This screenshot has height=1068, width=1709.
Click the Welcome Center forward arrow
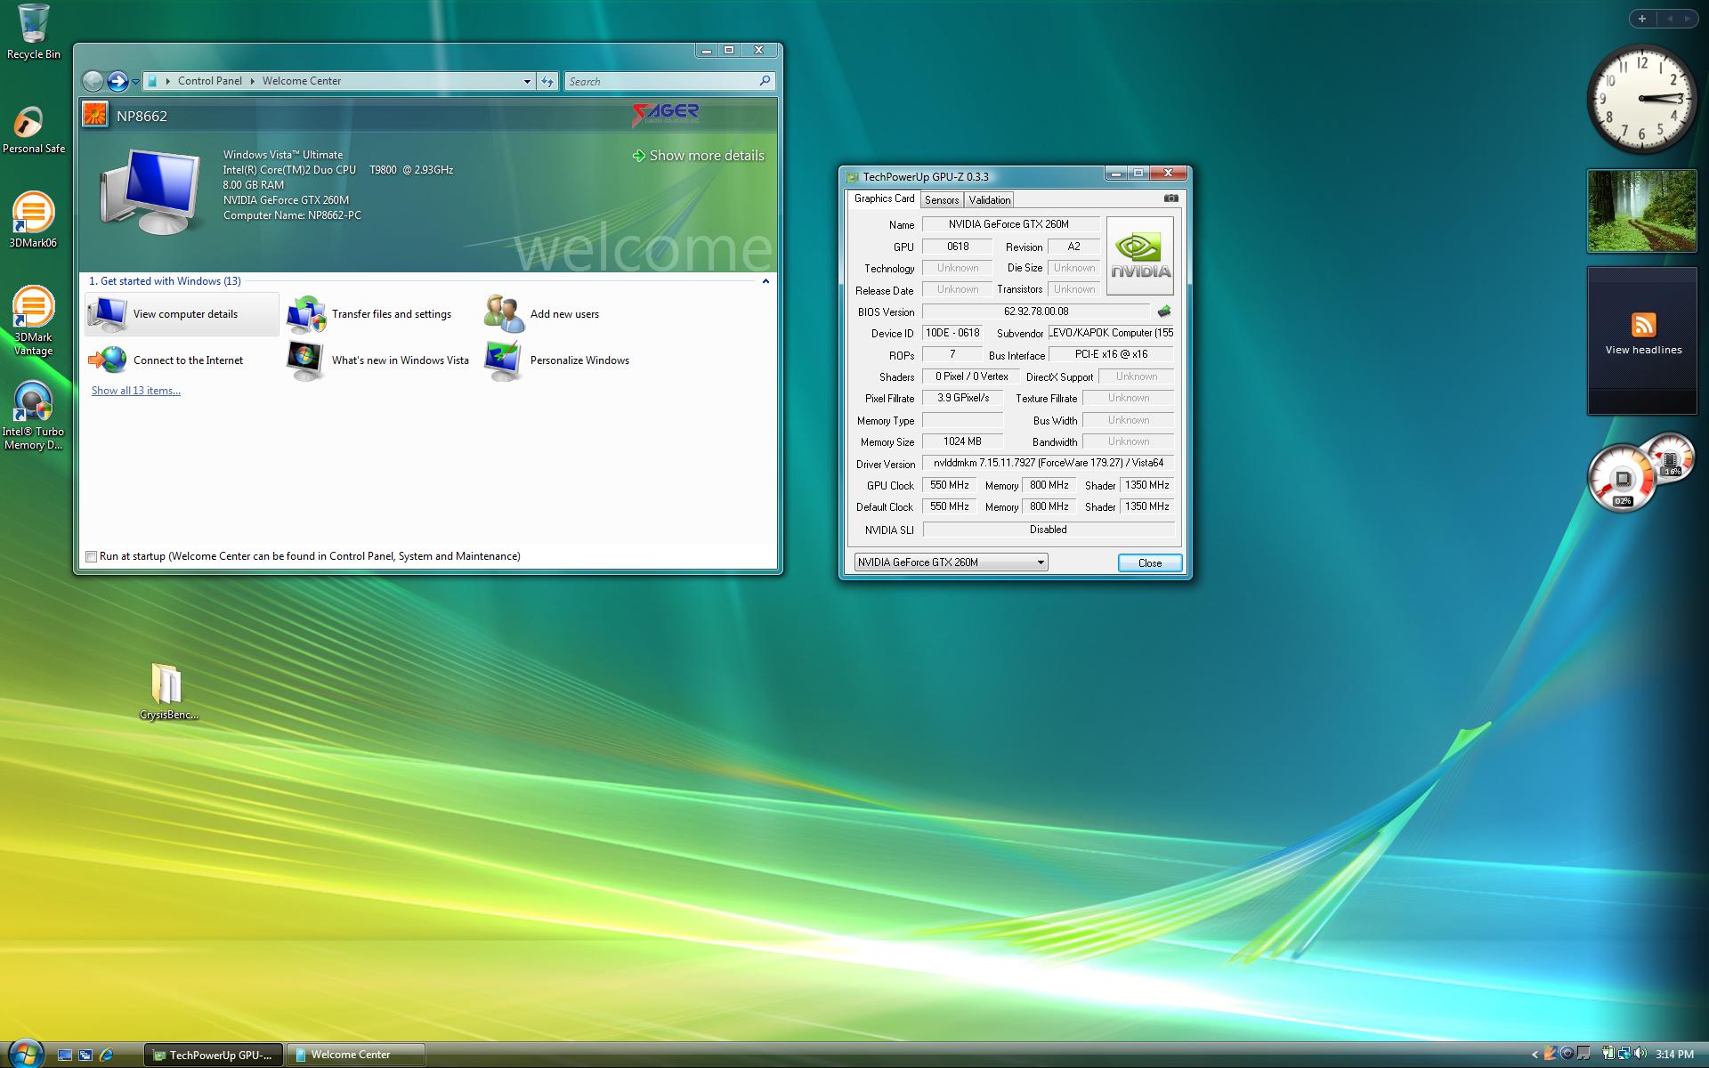pyautogui.click(x=117, y=81)
